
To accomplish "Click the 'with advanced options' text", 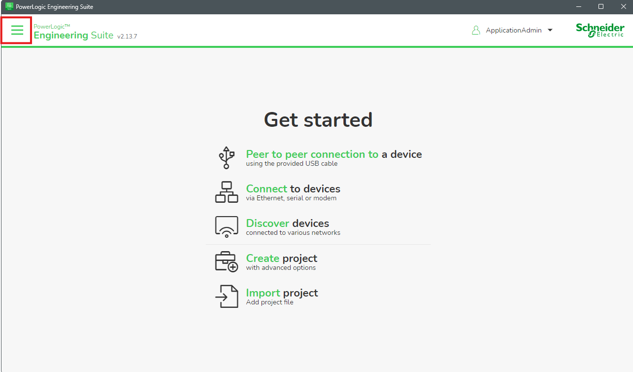I will (x=281, y=268).
